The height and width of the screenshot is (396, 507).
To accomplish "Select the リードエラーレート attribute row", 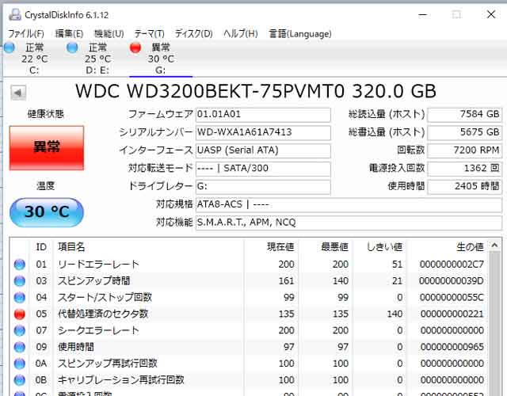I will (x=249, y=265).
